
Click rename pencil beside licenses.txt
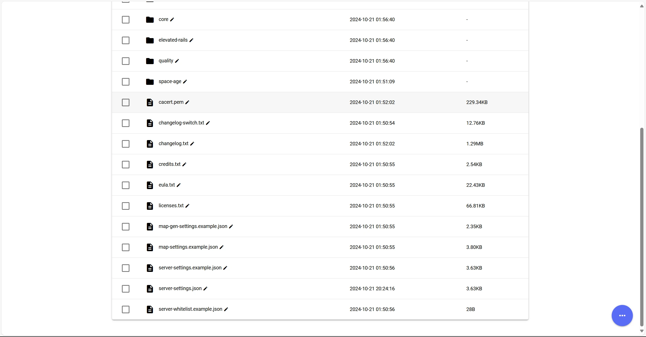pyautogui.click(x=187, y=206)
